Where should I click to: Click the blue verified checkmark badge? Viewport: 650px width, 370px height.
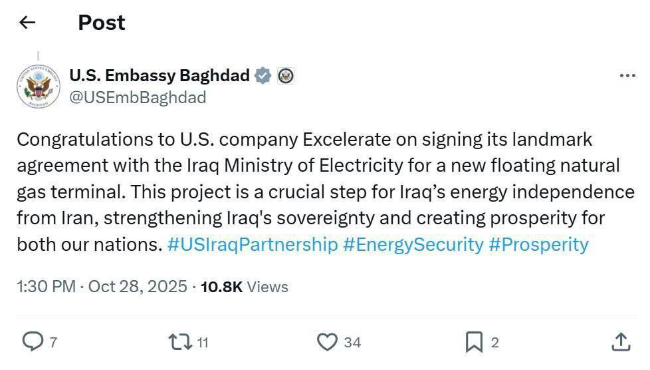(x=263, y=76)
